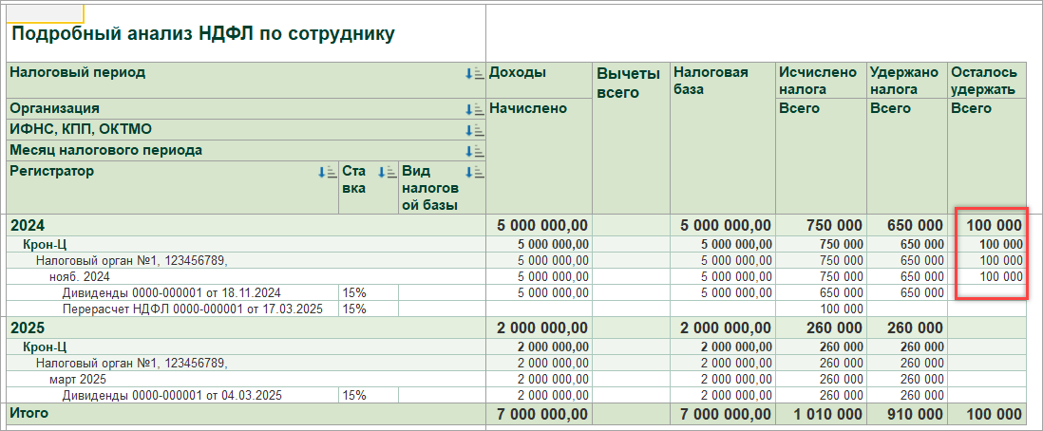Screen dimensions: 1043x431
Task: Click the sort icon beside Регистратор
Action: 328,172
